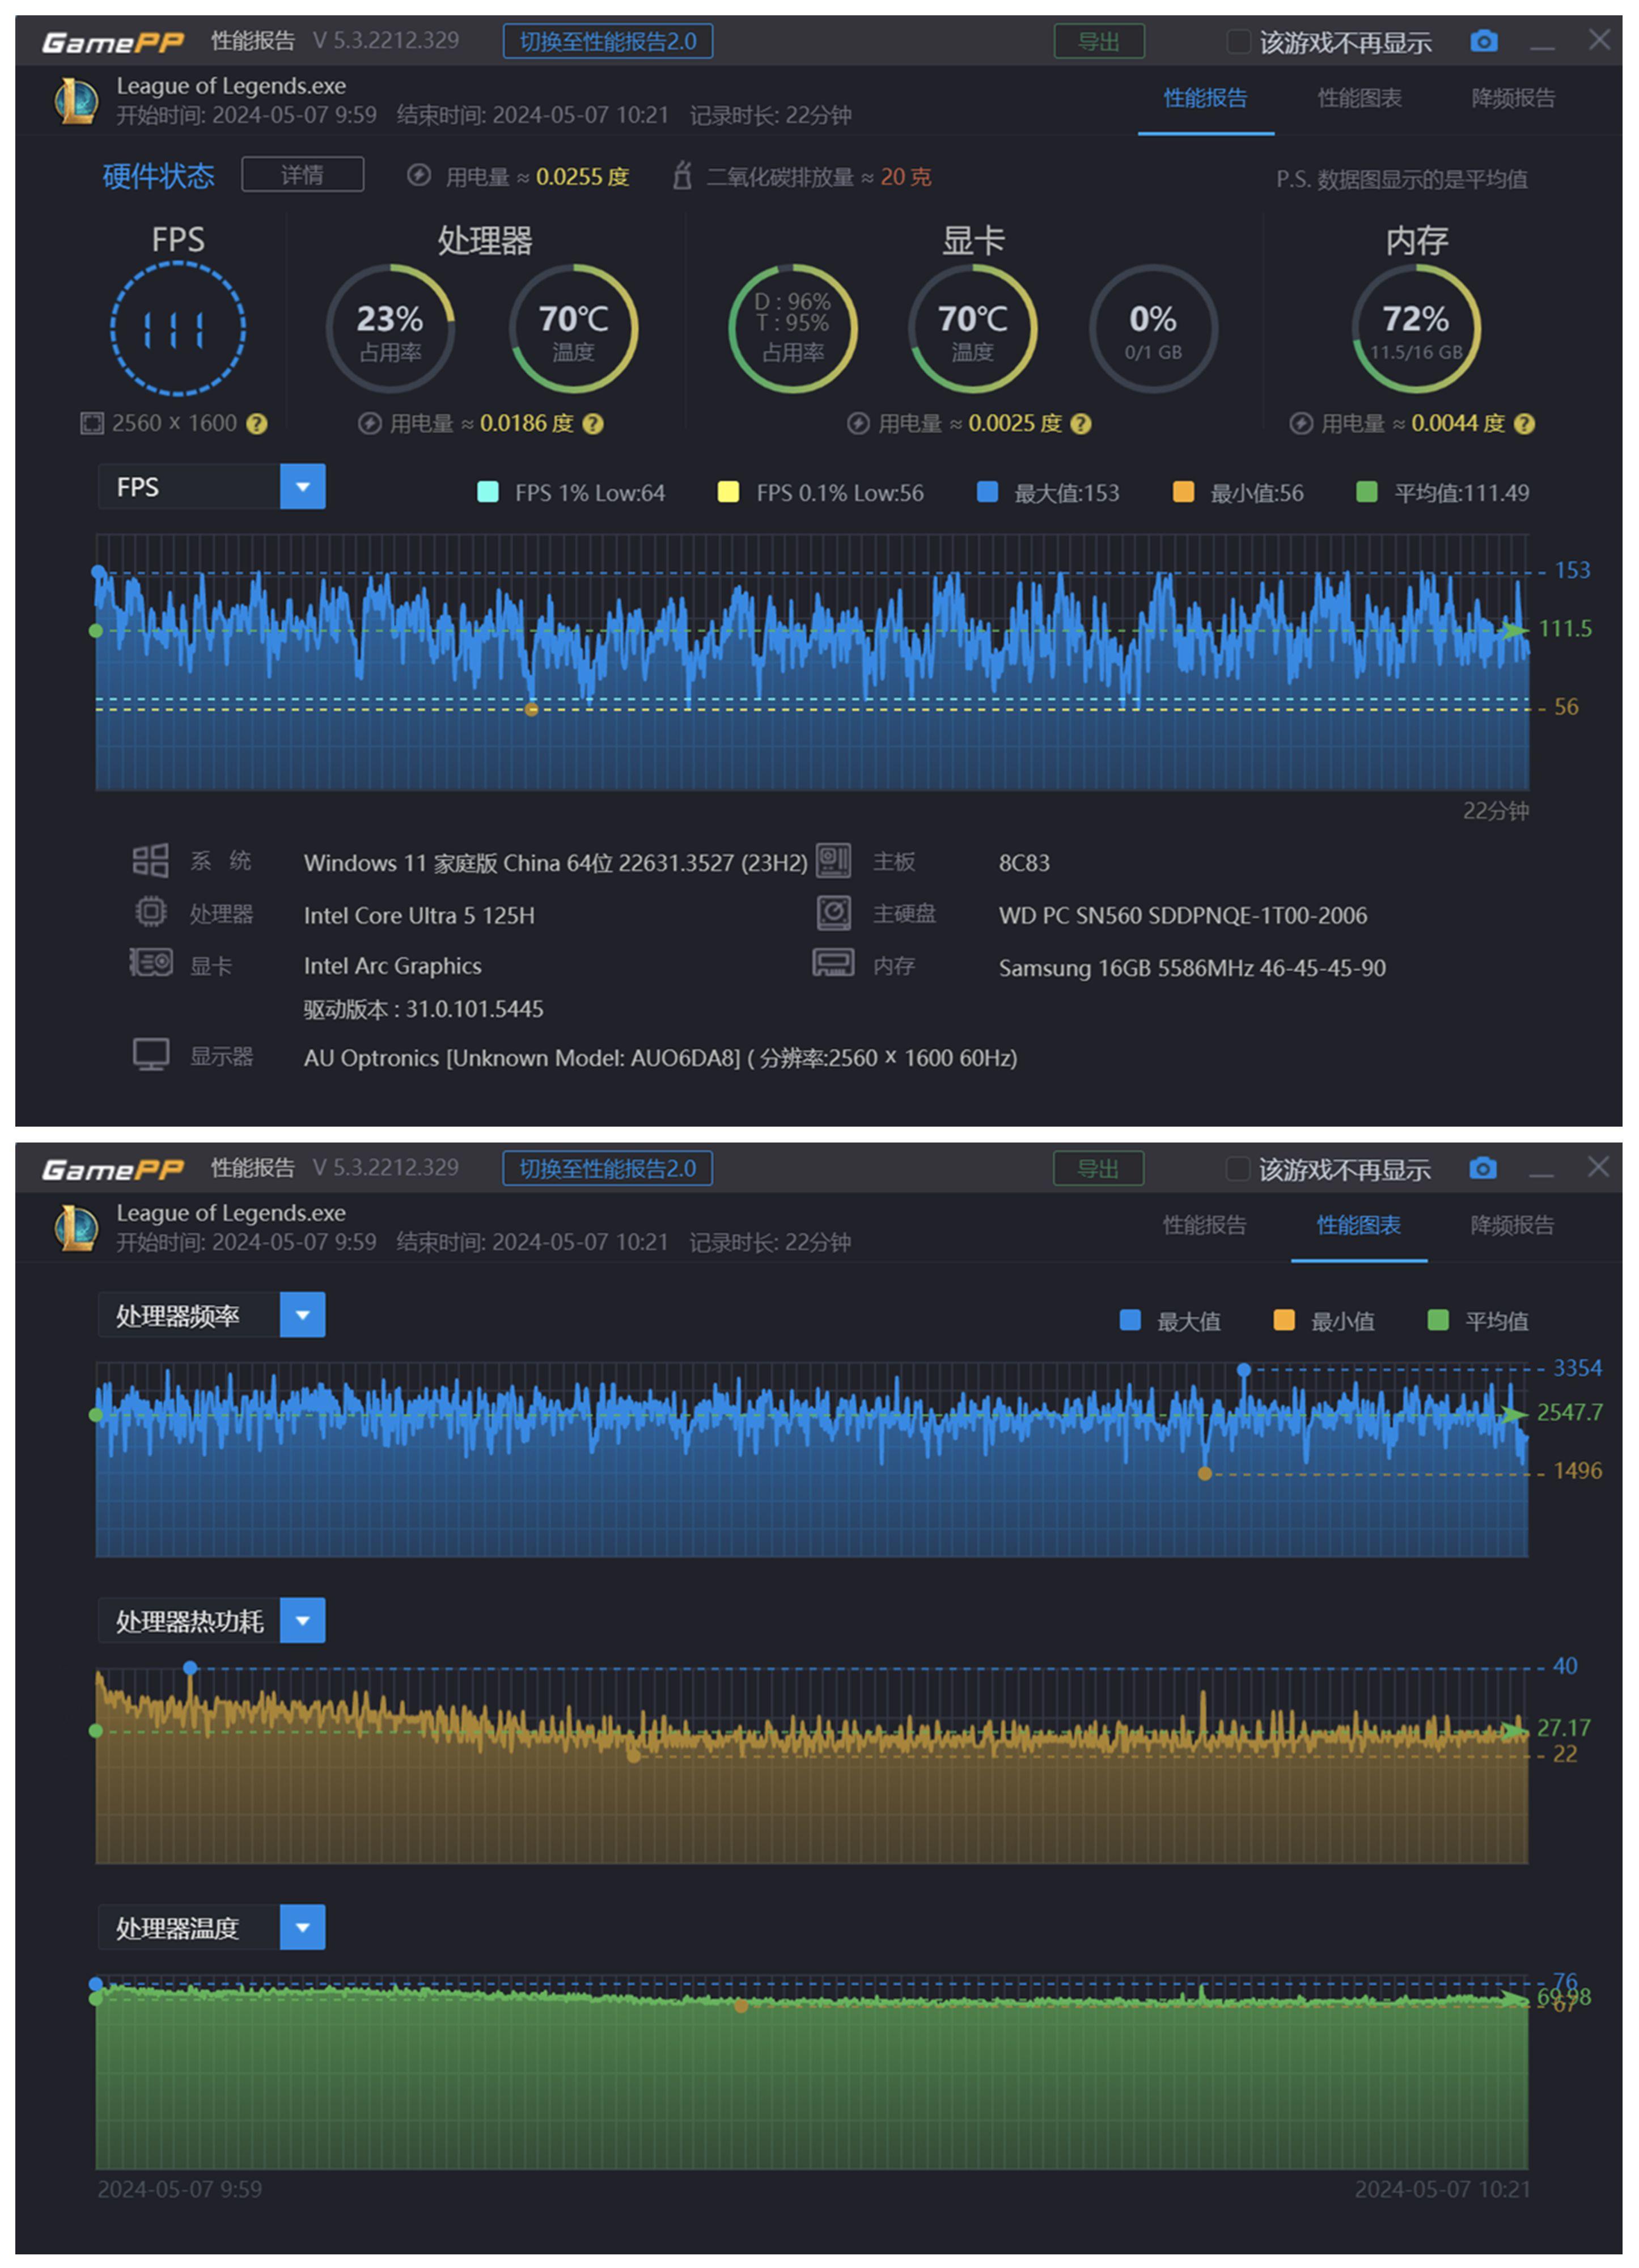Click the 3354 max frequency marker dot

click(1244, 1369)
